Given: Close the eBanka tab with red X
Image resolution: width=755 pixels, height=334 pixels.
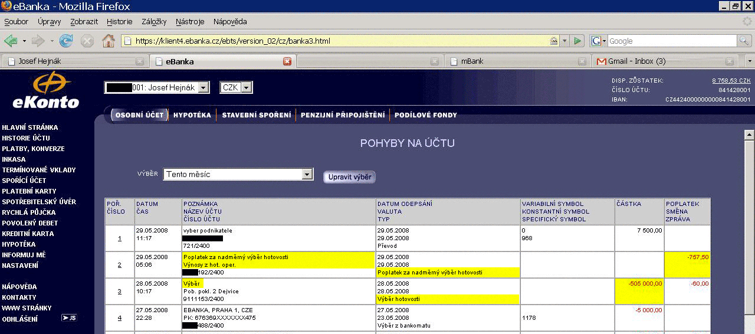Looking at the screenshot, I should 287,61.
